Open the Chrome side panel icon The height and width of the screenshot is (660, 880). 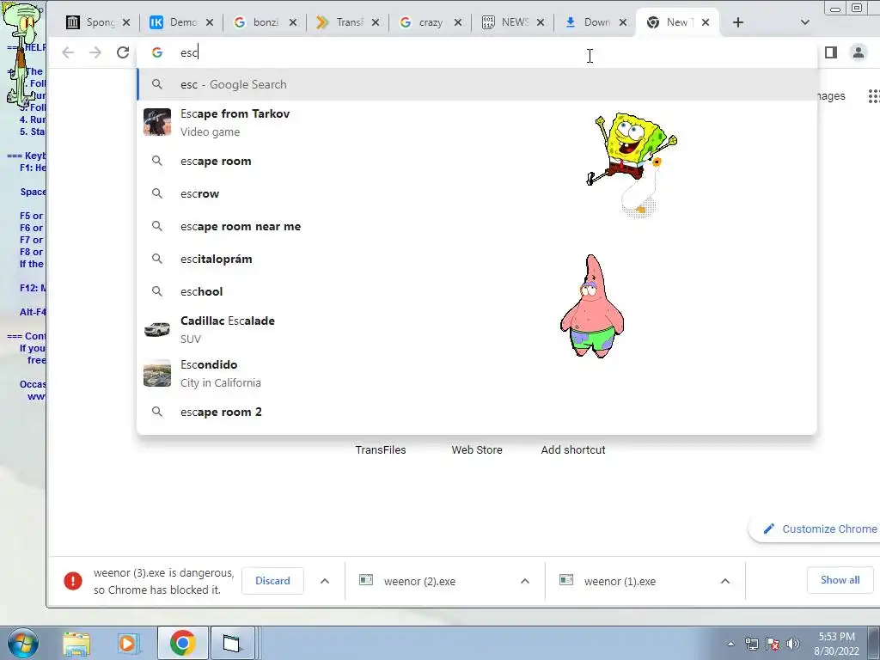(x=831, y=52)
